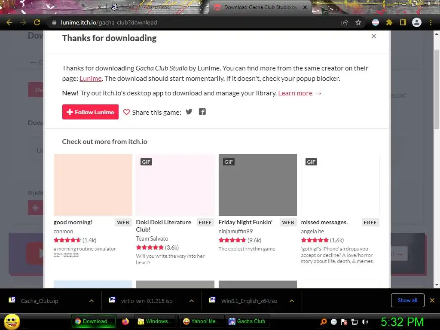440x330 pixels.
Task: Dismiss the downloads bar
Action: 432,300
